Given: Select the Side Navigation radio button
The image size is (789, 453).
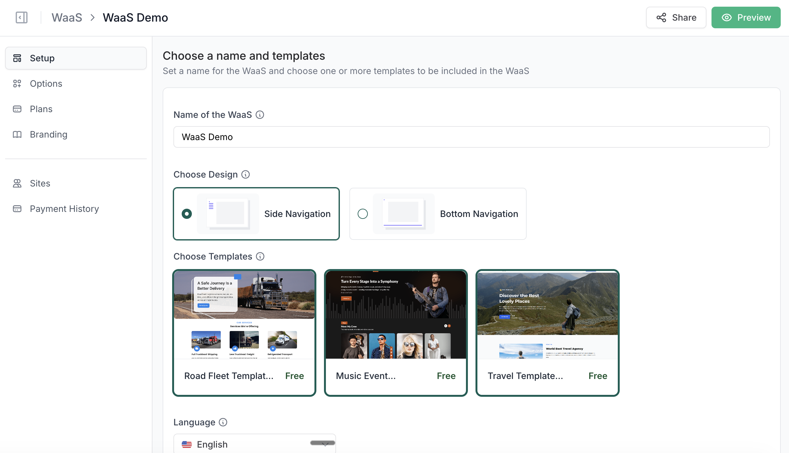Looking at the screenshot, I should [x=187, y=214].
